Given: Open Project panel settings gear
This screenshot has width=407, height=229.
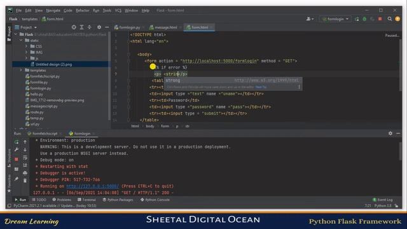Looking at the screenshot, I should [99, 27].
